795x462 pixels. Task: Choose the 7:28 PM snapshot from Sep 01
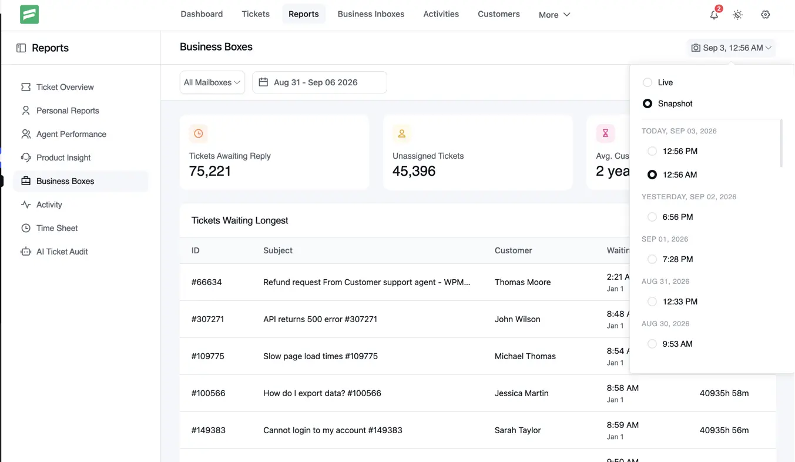[652, 259]
